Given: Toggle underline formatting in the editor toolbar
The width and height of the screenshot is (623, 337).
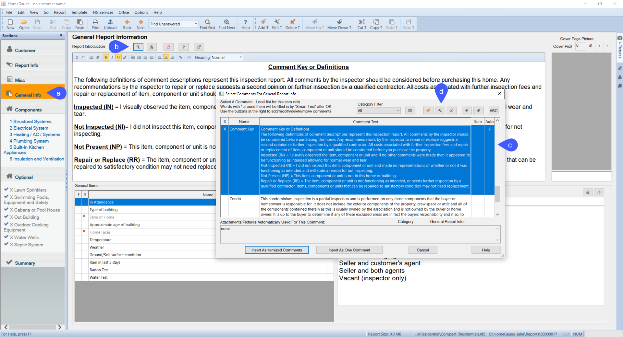Looking at the screenshot, I should (118, 57).
